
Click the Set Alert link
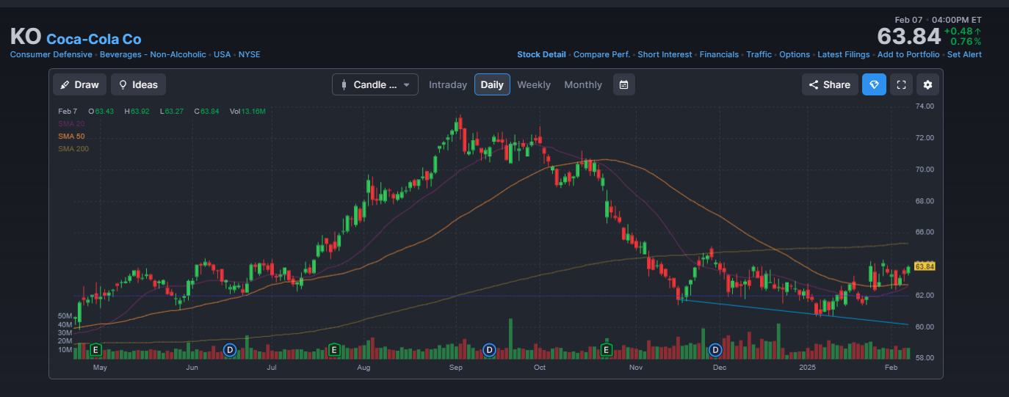click(x=964, y=54)
